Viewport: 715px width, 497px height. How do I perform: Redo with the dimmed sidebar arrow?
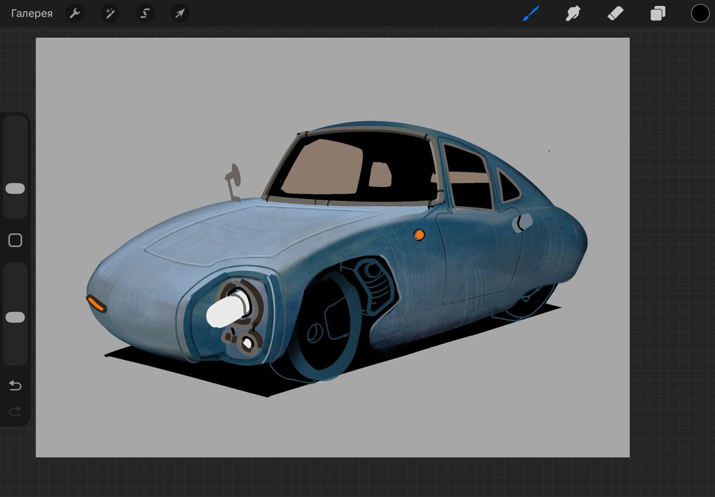15,411
